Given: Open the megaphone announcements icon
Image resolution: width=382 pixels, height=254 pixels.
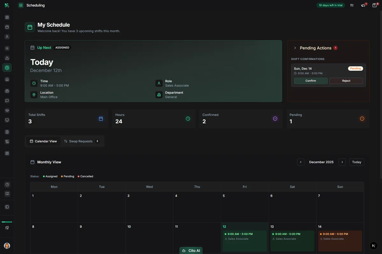Looking at the screenshot, I should pos(363,5).
